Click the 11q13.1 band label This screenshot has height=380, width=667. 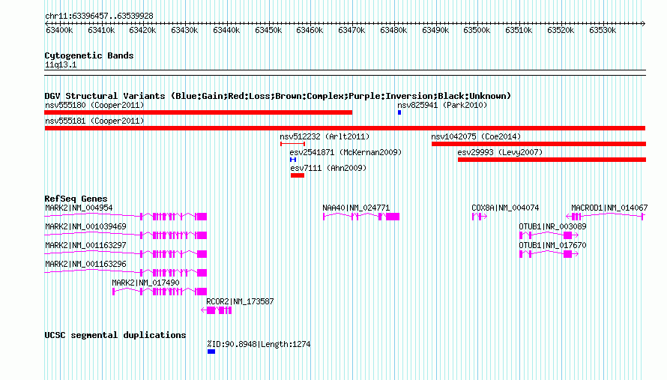point(61,64)
